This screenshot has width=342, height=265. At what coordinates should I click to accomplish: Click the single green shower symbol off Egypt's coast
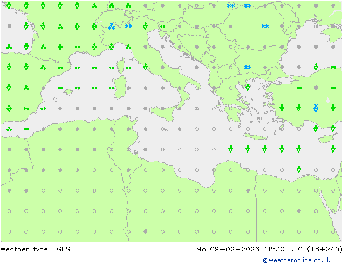coord(299,169)
